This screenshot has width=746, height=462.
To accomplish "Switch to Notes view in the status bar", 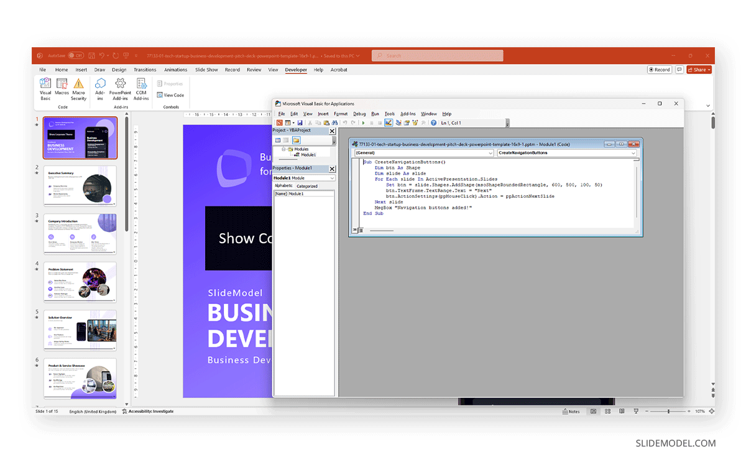I will [x=571, y=411].
